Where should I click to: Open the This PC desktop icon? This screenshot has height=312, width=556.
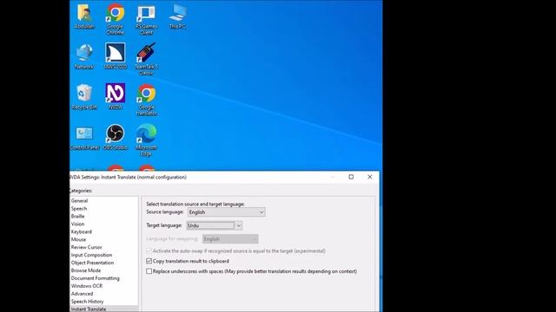click(177, 16)
